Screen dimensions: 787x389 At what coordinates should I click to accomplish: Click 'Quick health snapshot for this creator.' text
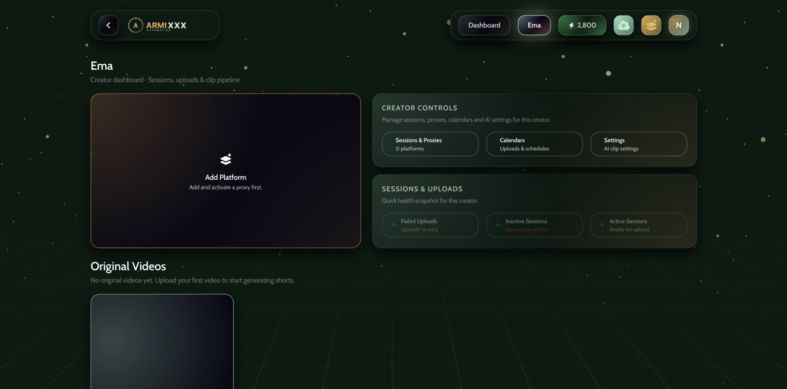point(429,200)
